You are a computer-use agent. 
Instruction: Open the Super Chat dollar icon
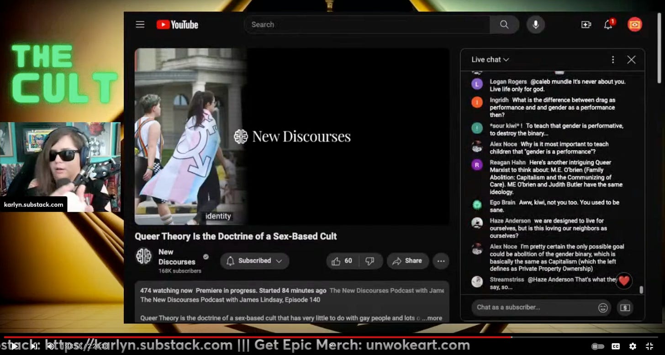click(625, 308)
